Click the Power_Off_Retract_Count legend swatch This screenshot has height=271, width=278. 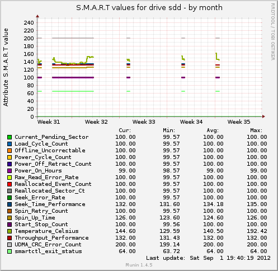coord(10,164)
